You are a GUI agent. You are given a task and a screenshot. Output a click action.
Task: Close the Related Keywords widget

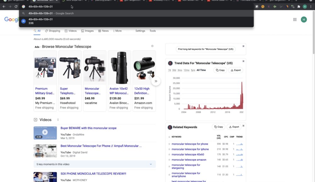pyautogui.click(x=243, y=126)
